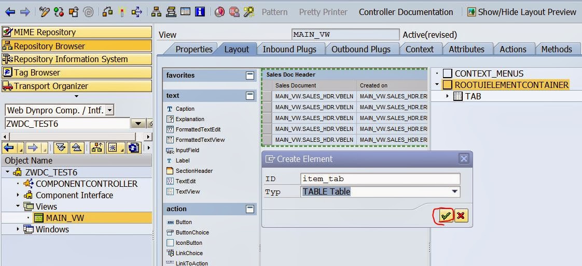Select the MAIN_VW view in tree
582x266 pixels.
point(65,218)
